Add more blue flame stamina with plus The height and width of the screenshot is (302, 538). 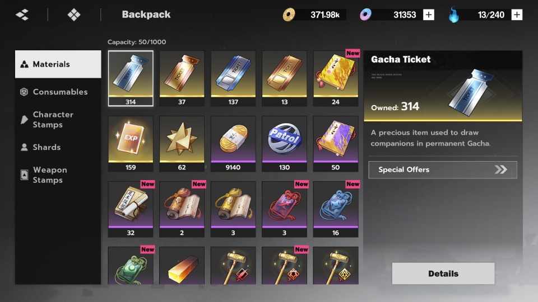tap(517, 15)
